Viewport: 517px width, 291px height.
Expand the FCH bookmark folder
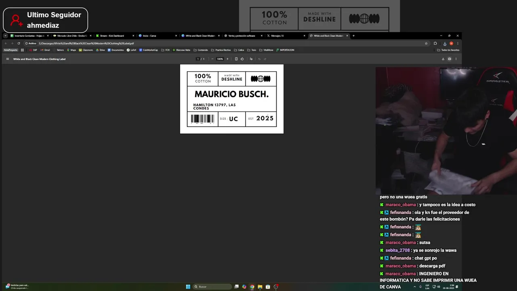165,50
